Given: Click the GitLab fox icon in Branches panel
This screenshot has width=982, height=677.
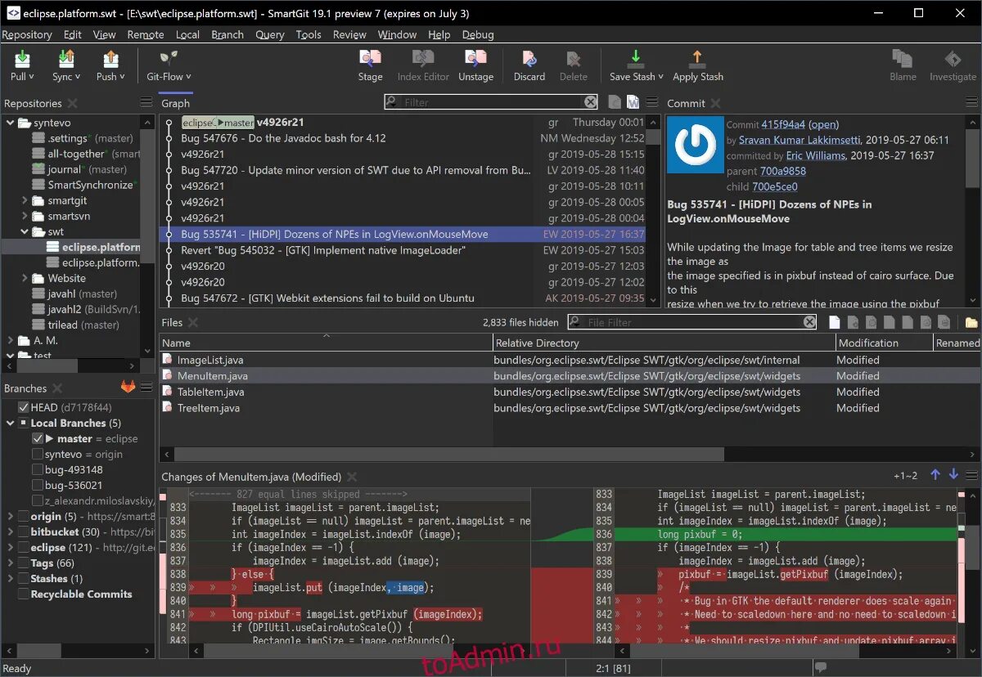Looking at the screenshot, I should click(x=128, y=388).
